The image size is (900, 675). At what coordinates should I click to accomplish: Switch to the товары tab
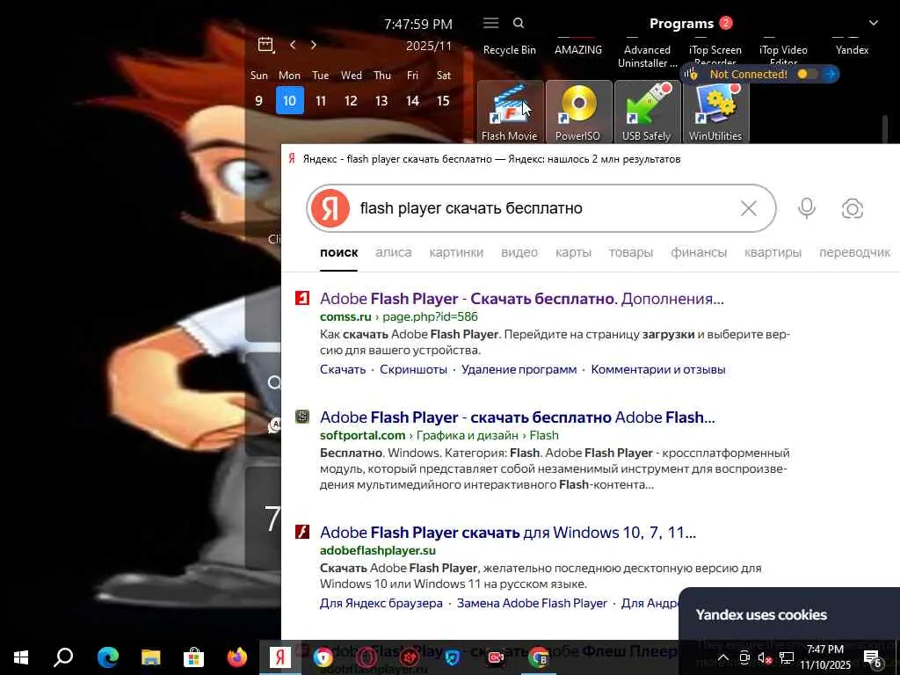(x=631, y=252)
